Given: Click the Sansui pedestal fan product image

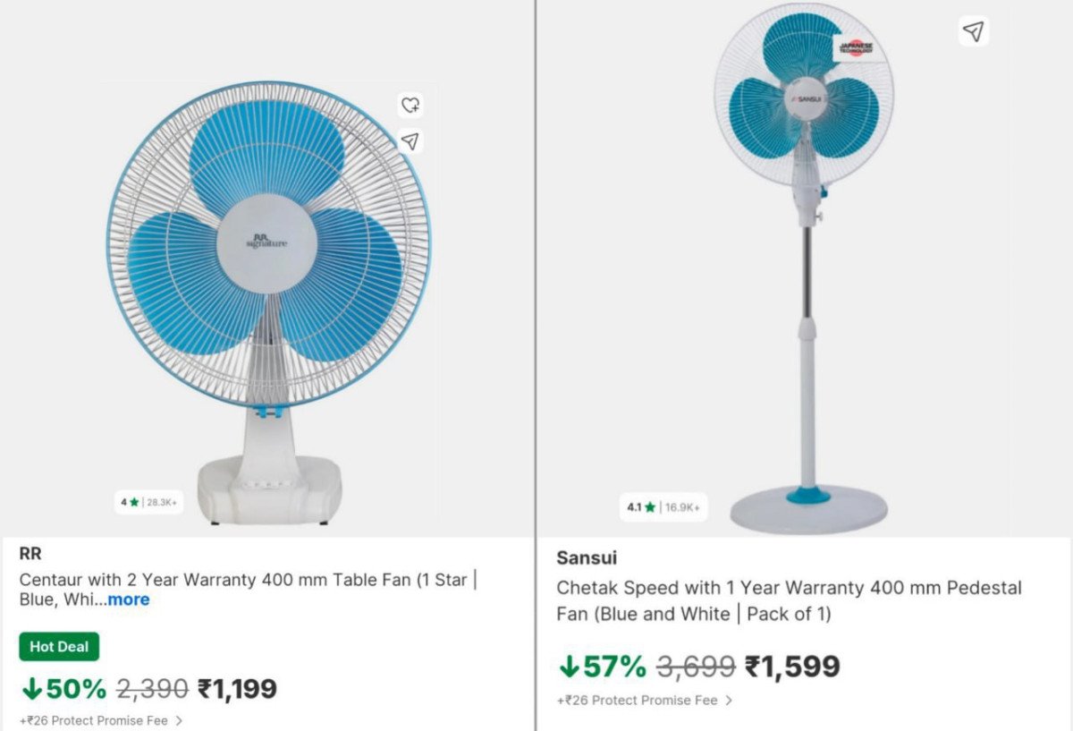Looking at the screenshot, I should click(x=805, y=268).
